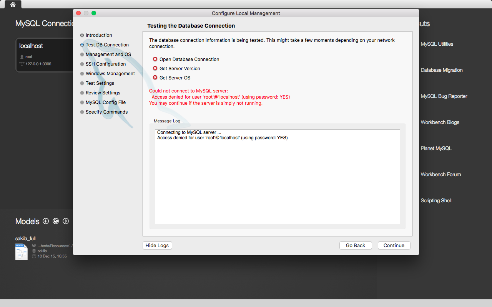Open the MySQL Bug Reporter shortcut
The width and height of the screenshot is (492, 307).
(x=444, y=96)
